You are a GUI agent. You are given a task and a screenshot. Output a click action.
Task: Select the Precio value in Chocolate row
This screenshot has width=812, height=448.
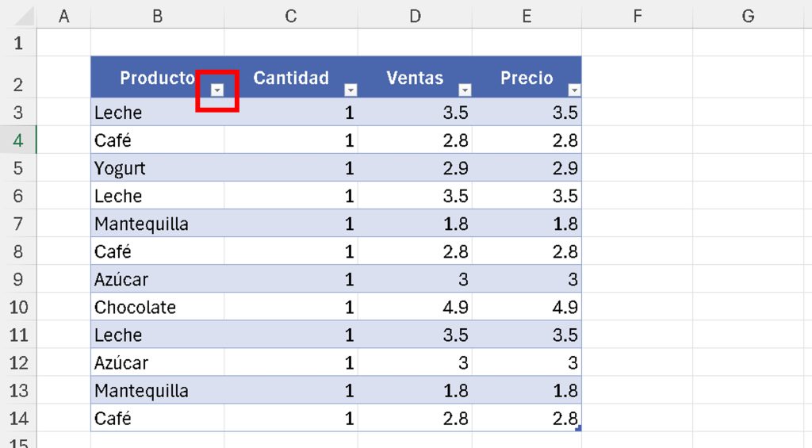tap(565, 308)
